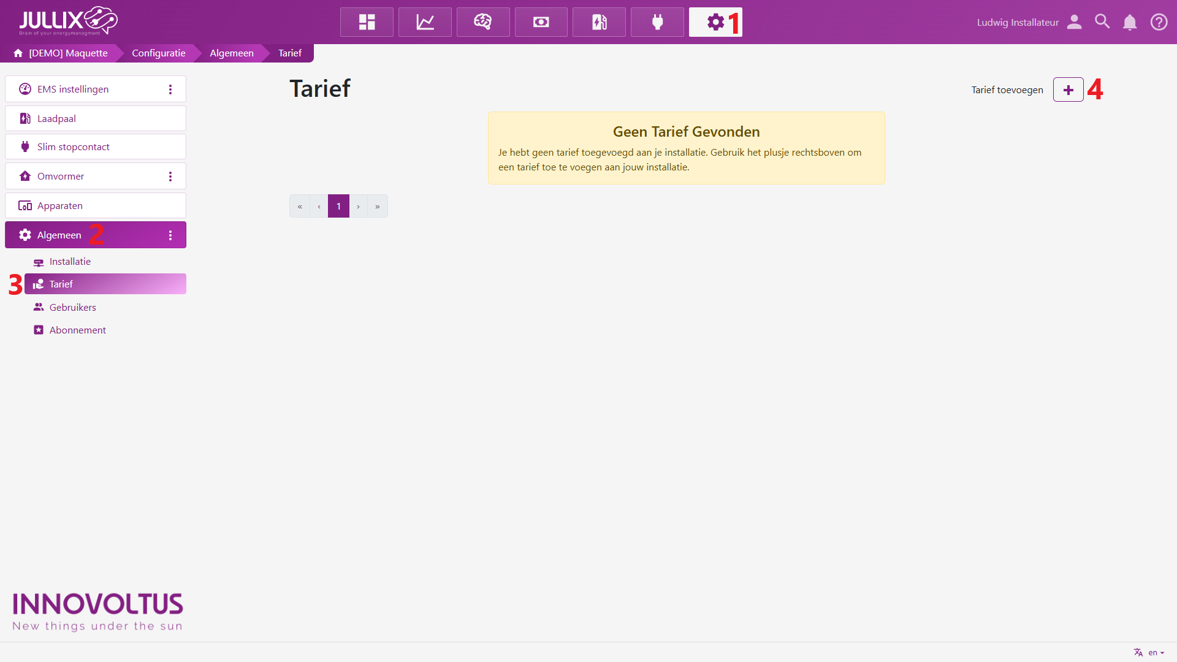Expand EMS instellingen three-dot menu

[170, 89]
